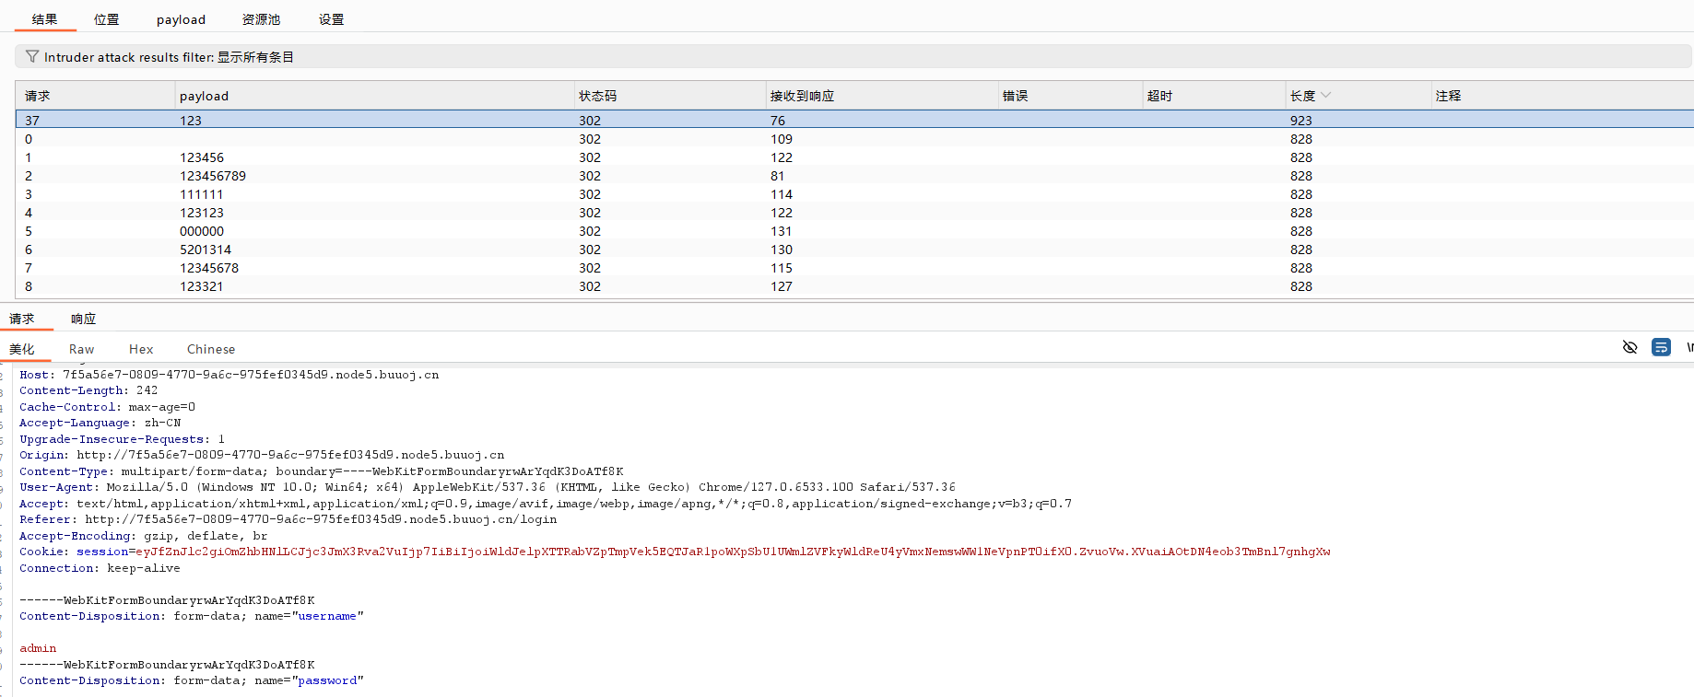This screenshot has width=1694, height=697.
Task: Switch to the Raw view tab
Action: click(x=81, y=349)
